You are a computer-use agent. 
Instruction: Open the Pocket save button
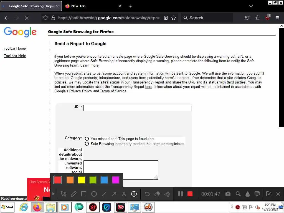coord(247,18)
